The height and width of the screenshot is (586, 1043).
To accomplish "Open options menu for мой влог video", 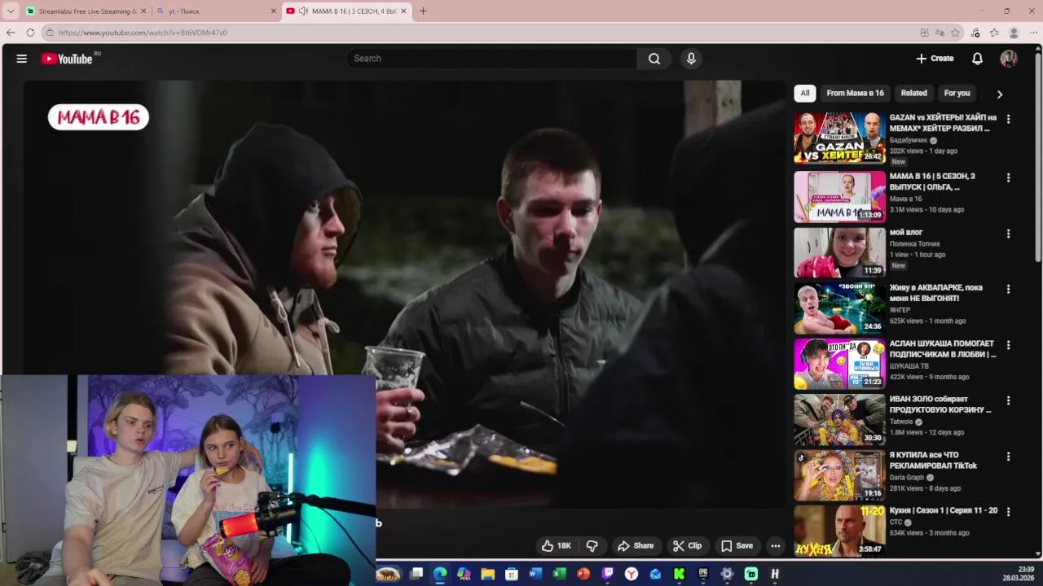I will pyautogui.click(x=1008, y=234).
